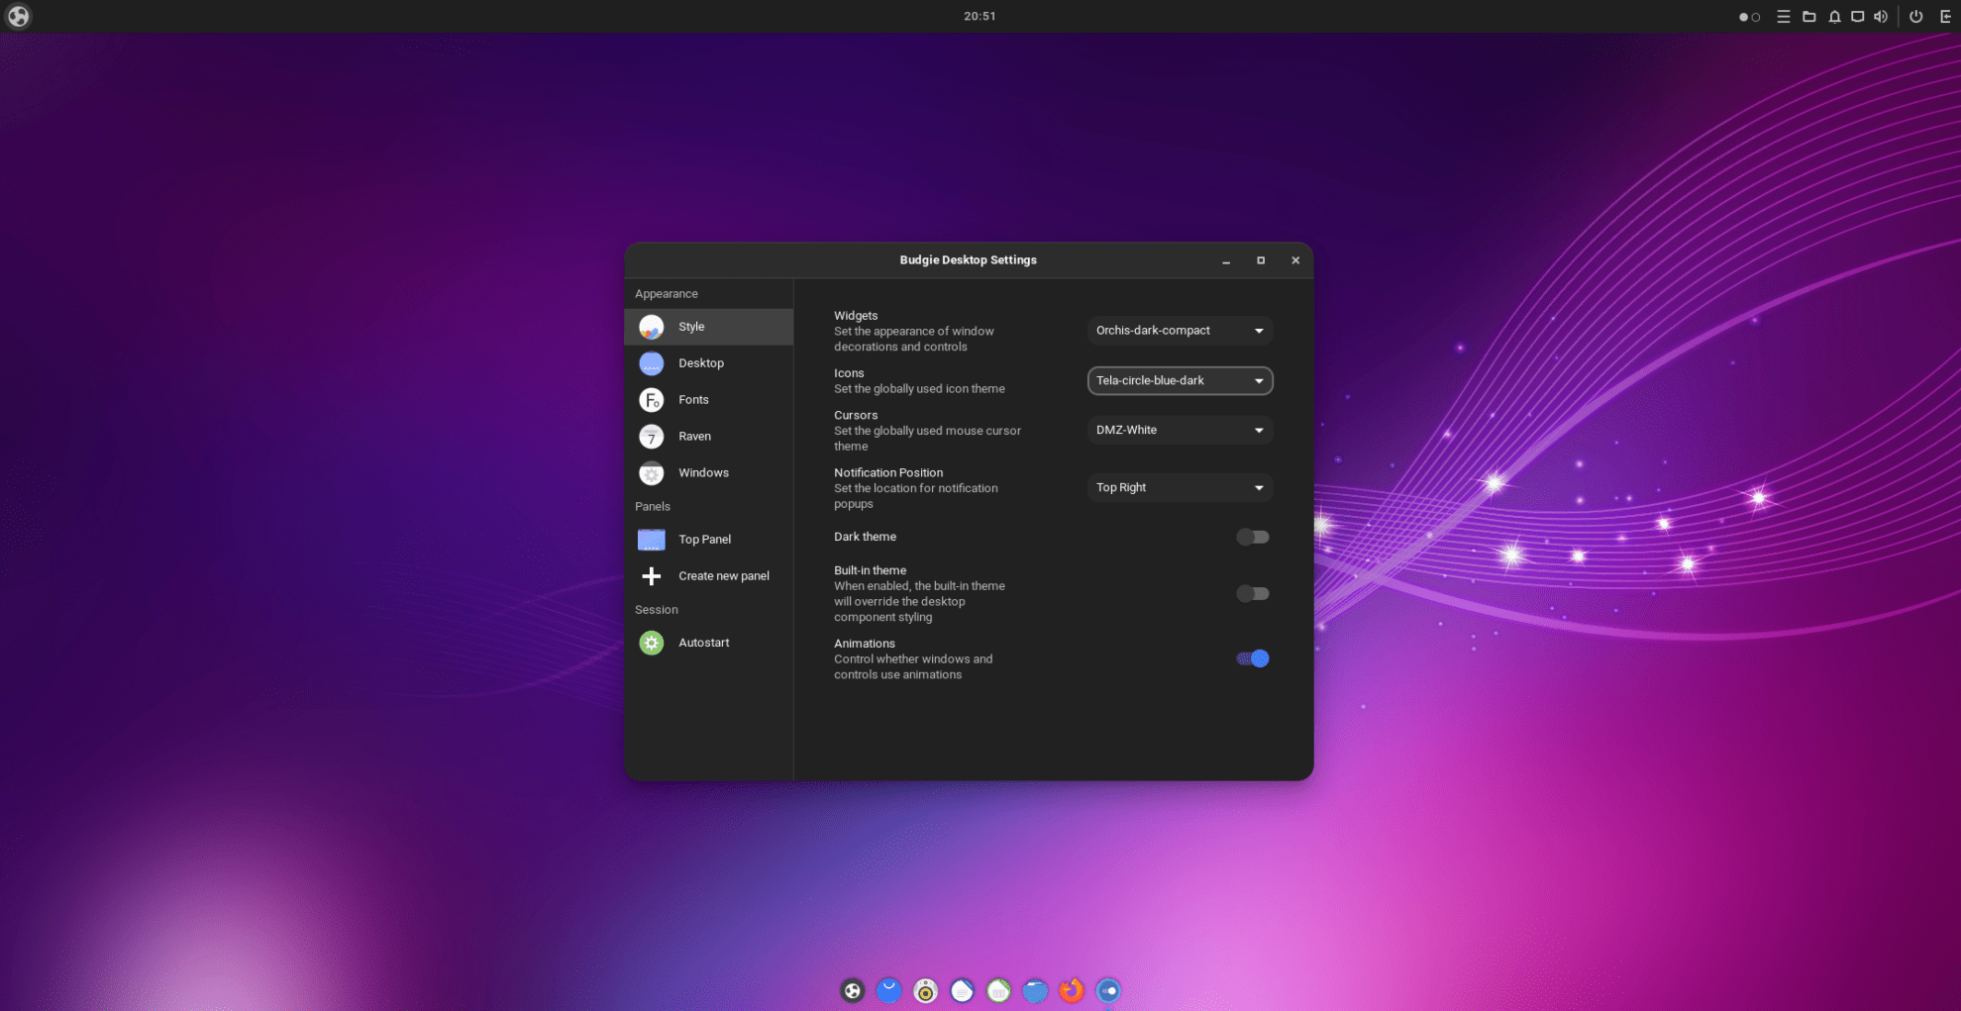Open the Budgie menu in top panel
This screenshot has height=1011, width=1961.
pyautogui.click(x=18, y=16)
